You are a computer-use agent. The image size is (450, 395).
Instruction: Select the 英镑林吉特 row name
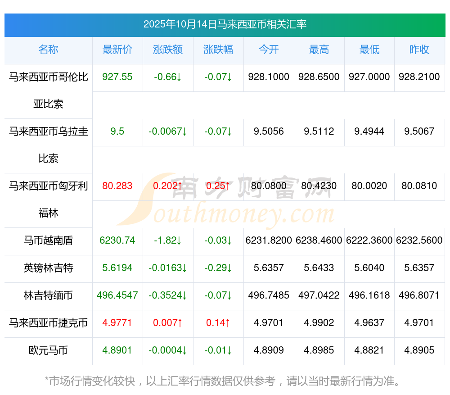(x=48, y=268)
